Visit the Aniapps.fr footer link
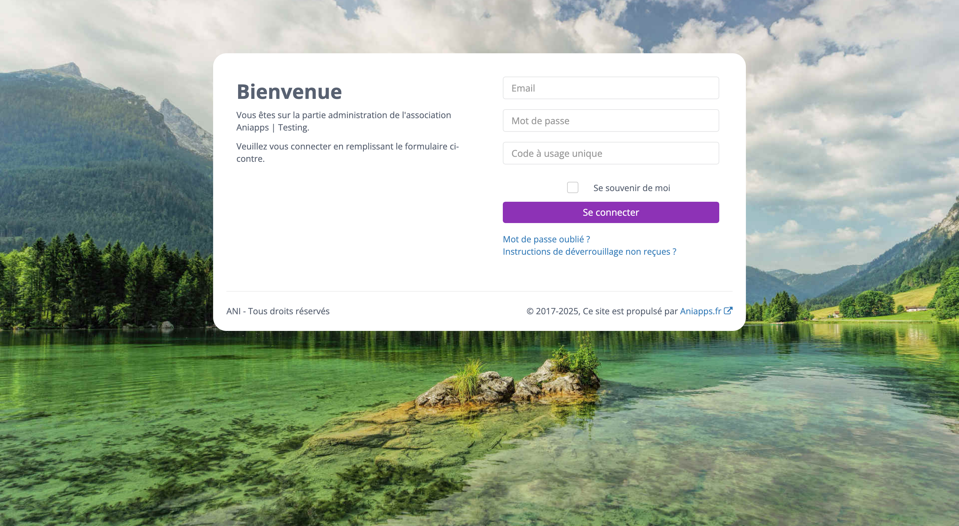This screenshot has height=526, width=959. [700, 311]
